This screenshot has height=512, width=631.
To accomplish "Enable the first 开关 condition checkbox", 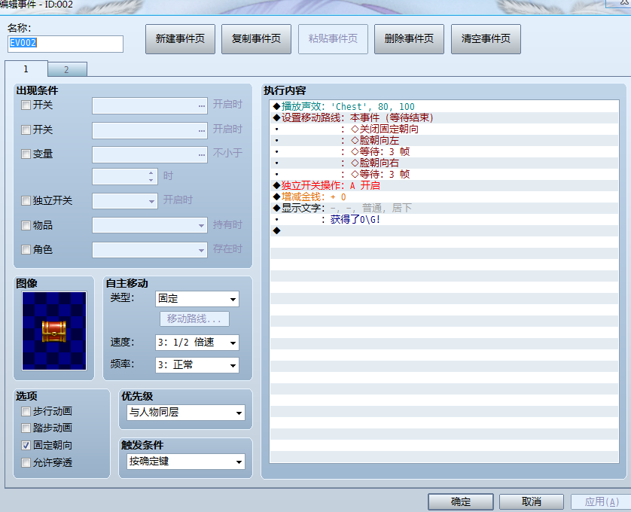I will click(x=26, y=105).
